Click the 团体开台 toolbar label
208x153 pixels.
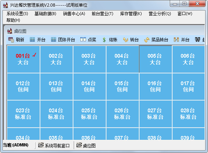tap(66, 40)
